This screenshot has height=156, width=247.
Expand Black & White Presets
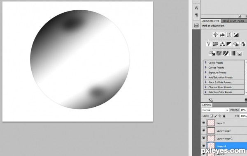coord(205,82)
